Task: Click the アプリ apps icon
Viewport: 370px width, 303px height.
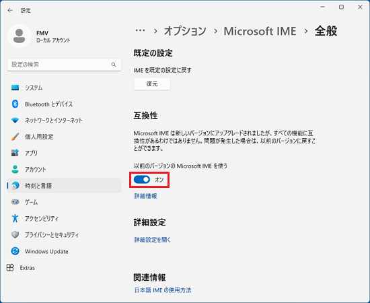Action: 15,153
